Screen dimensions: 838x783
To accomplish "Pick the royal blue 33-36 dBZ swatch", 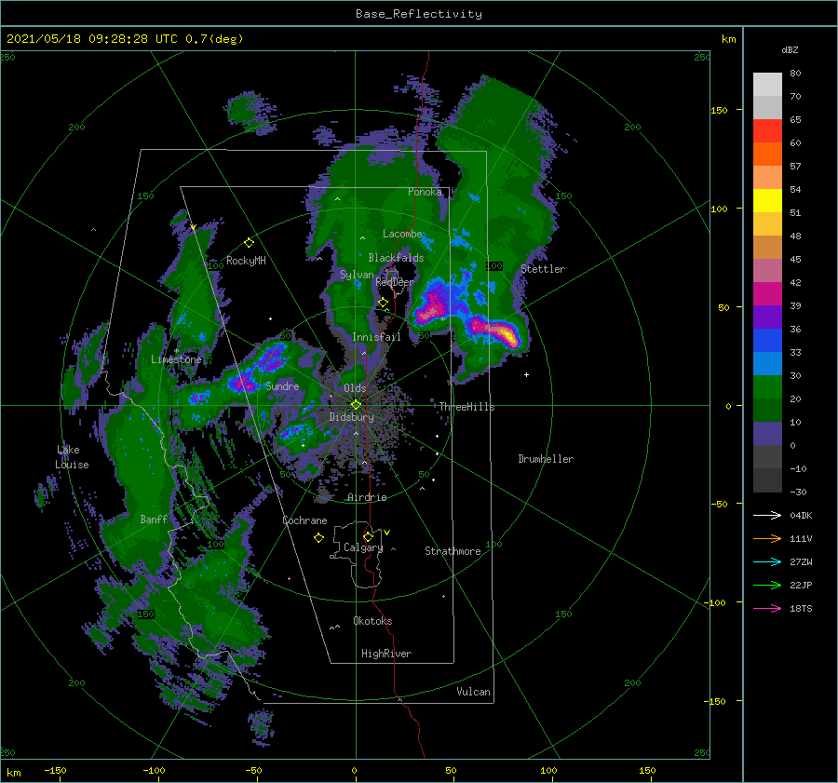I will [x=767, y=341].
